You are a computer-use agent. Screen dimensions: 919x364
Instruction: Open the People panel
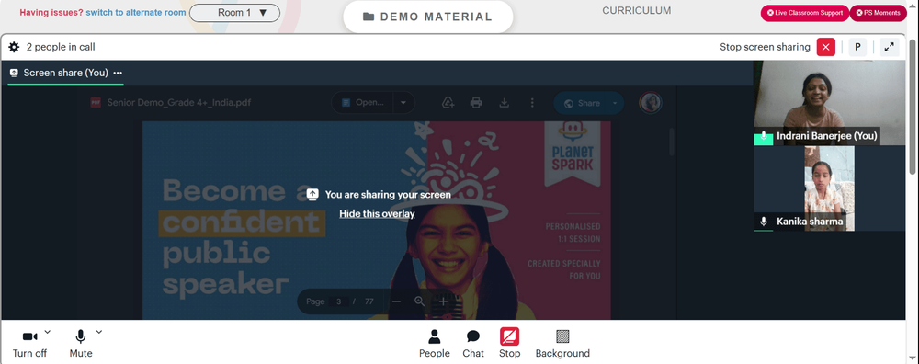pos(435,344)
